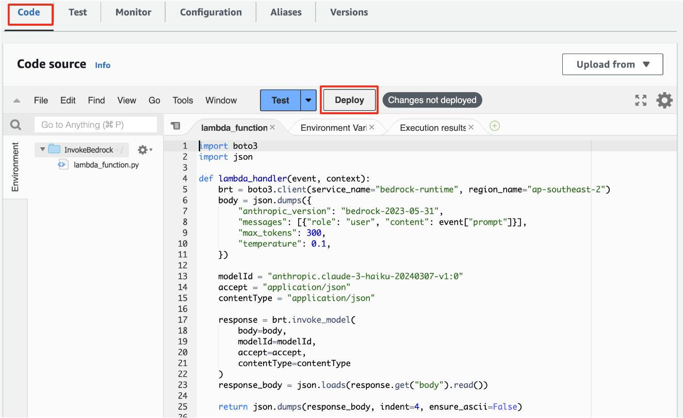The height and width of the screenshot is (418, 683).
Task: Collapse the InvokeBedrock folder tree
Action: tap(42, 149)
